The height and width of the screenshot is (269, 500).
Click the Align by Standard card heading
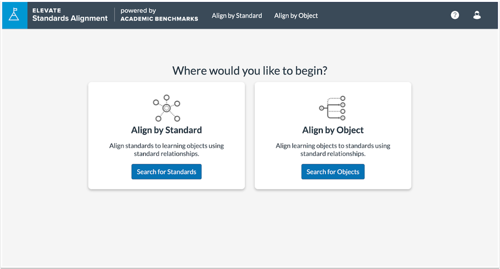pyautogui.click(x=167, y=130)
